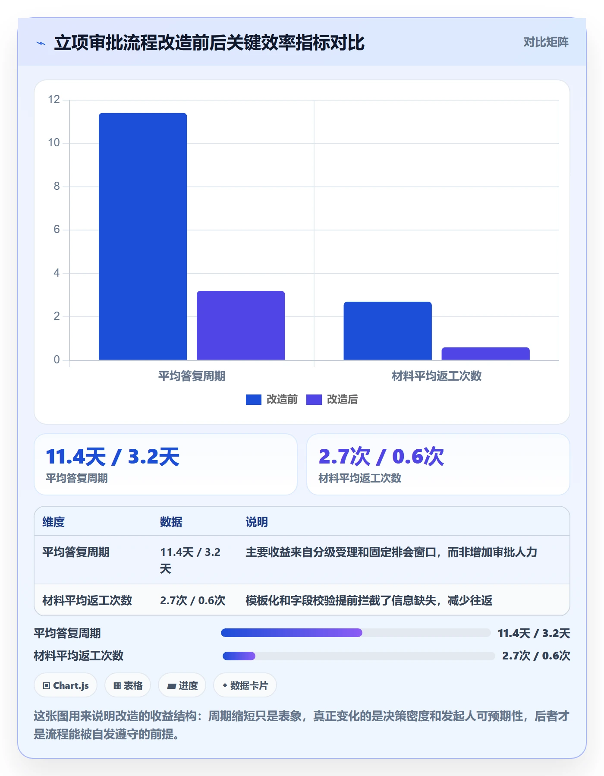Select the 2.7次 / 0.6次 data card
This screenshot has width=604, height=776.
(438, 464)
